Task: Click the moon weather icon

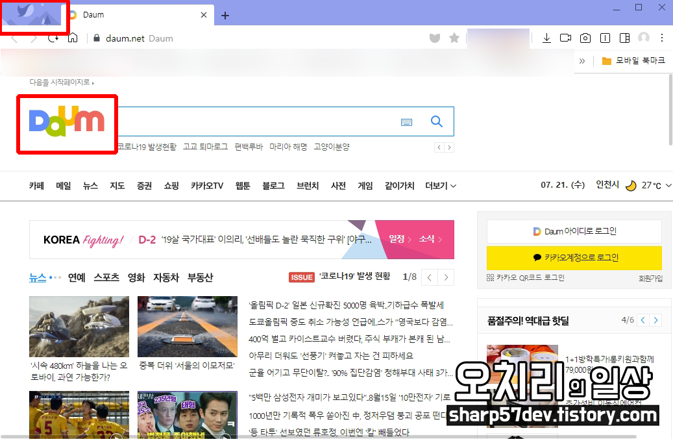Action: tap(631, 186)
